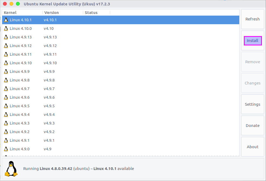Click the Ukuu window title text

tap(67, 4)
